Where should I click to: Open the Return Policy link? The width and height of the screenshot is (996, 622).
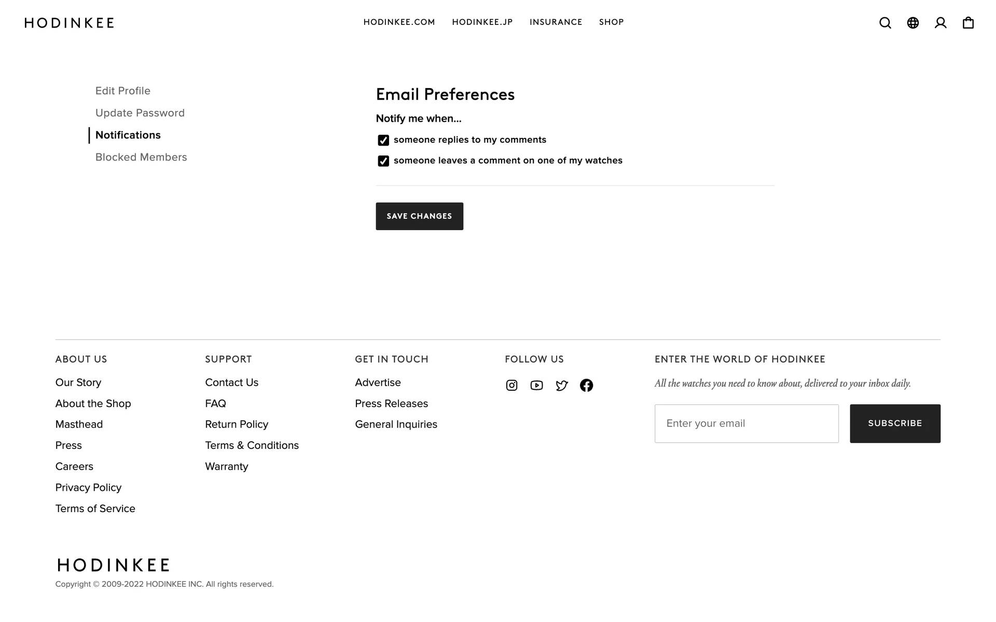[237, 425]
